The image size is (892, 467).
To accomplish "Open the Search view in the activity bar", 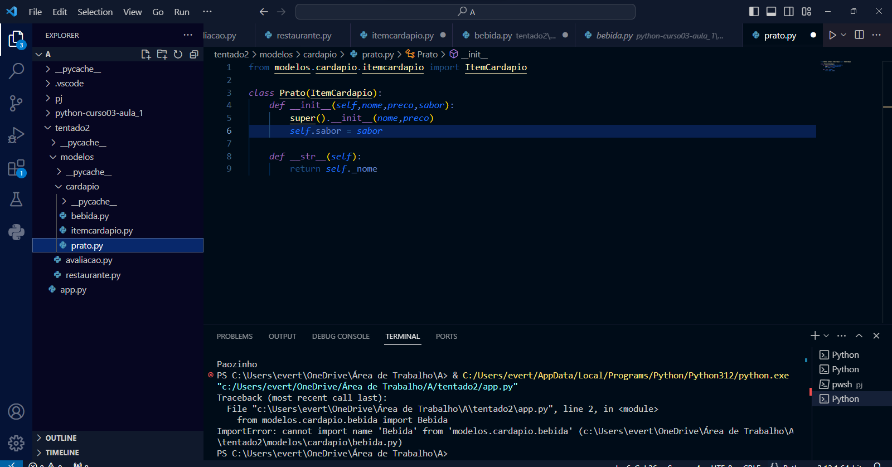I will coord(16,71).
